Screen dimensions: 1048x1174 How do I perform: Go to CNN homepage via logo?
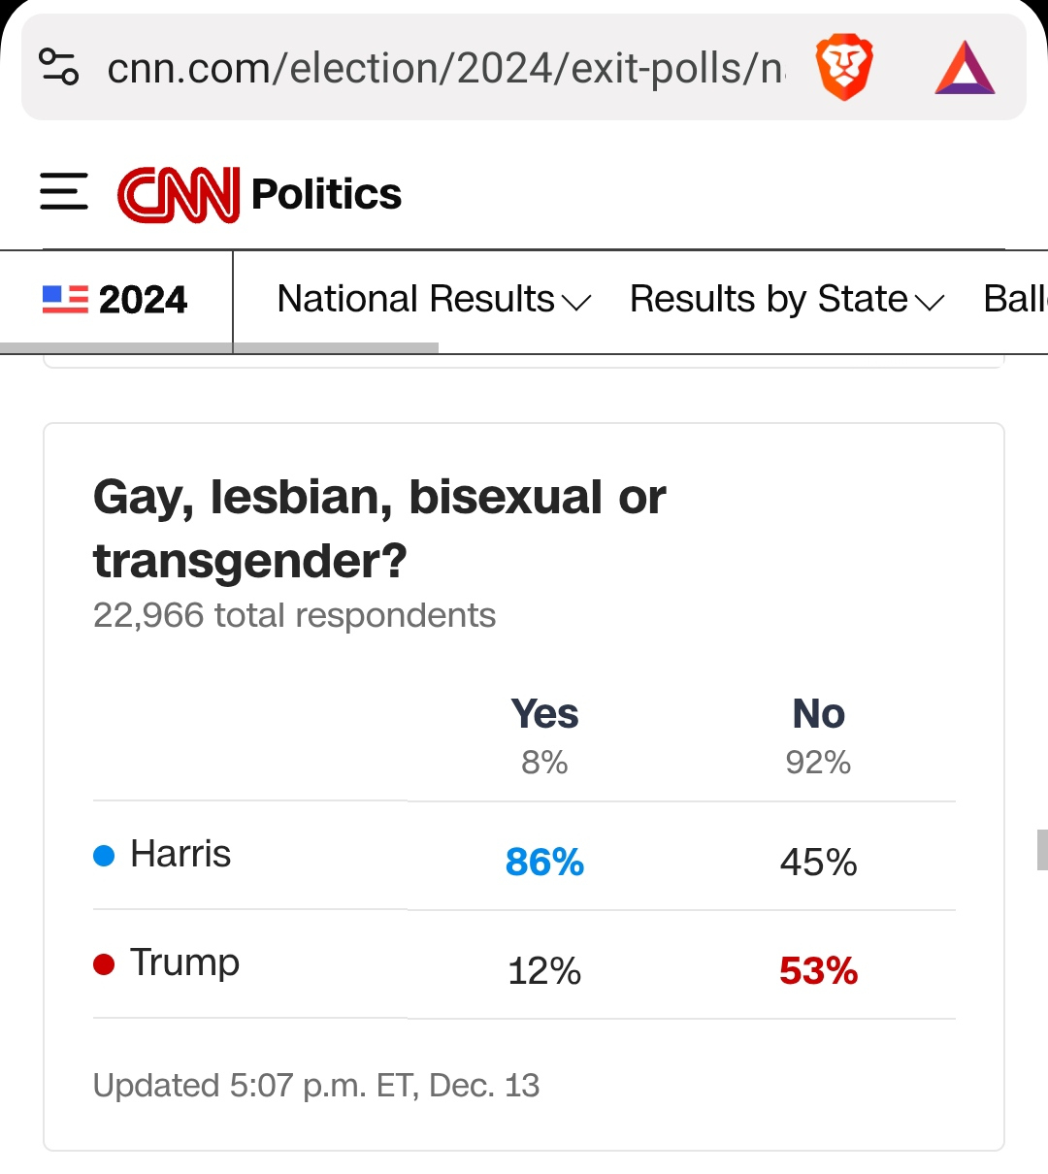click(179, 194)
